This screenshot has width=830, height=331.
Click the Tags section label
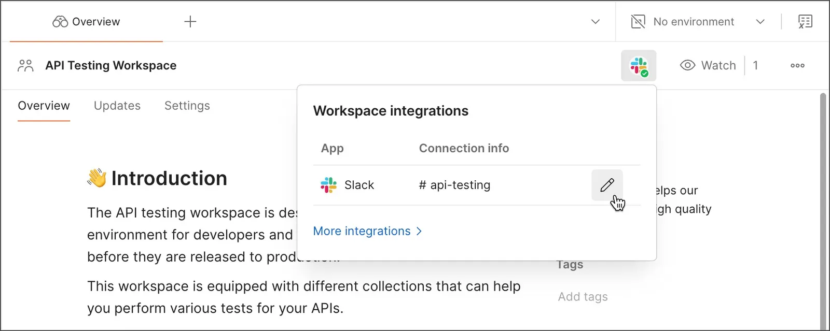(570, 265)
